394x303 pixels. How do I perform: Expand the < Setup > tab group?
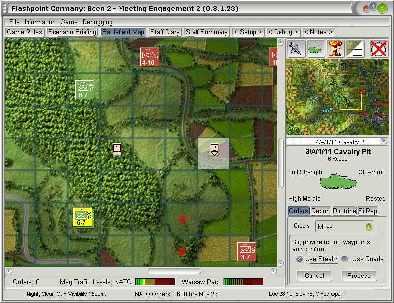point(248,32)
